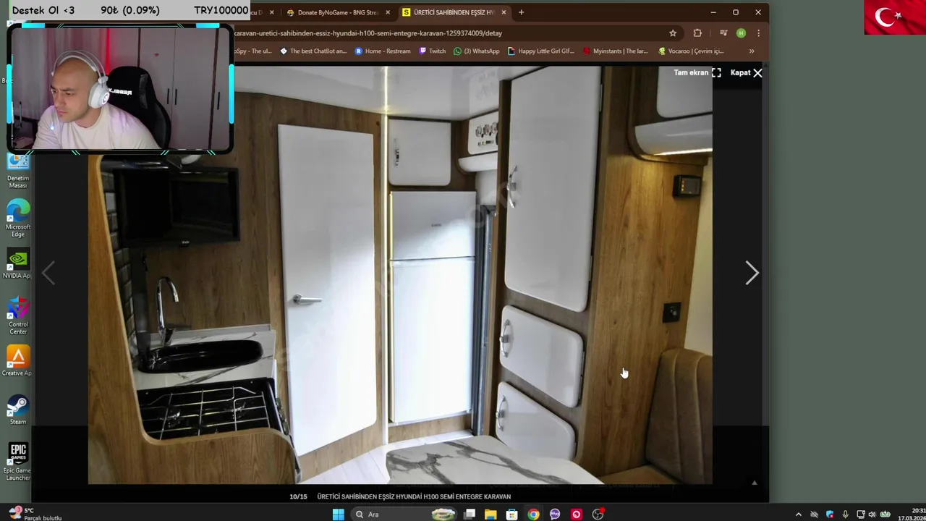This screenshot has width=926, height=521.
Task: Open the WhatsApp bookmark
Action: coord(476,51)
